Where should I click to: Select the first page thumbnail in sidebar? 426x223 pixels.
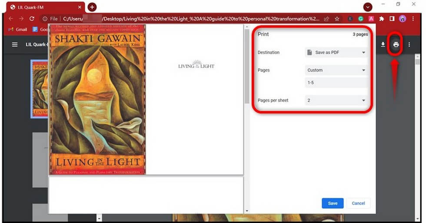coord(40,89)
